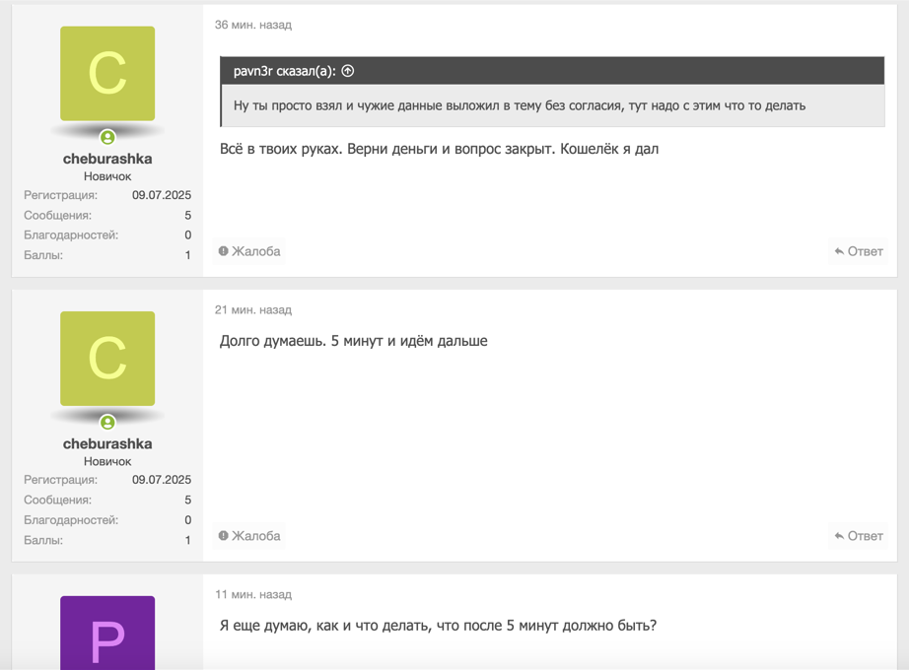Click 'pavn3r сказал(а):' quote header
Image resolution: width=909 pixels, height=670 pixels.
(x=285, y=71)
